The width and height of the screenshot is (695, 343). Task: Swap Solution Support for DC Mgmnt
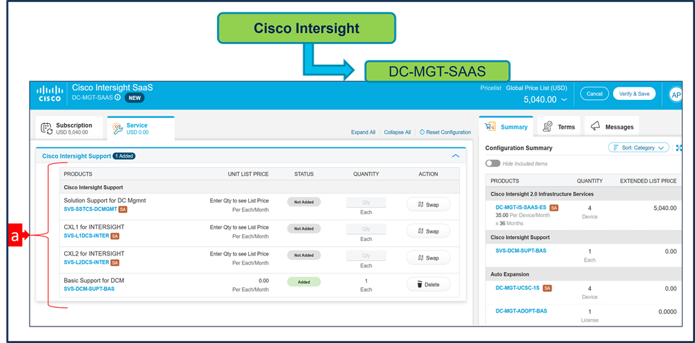click(x=428, y=205)
